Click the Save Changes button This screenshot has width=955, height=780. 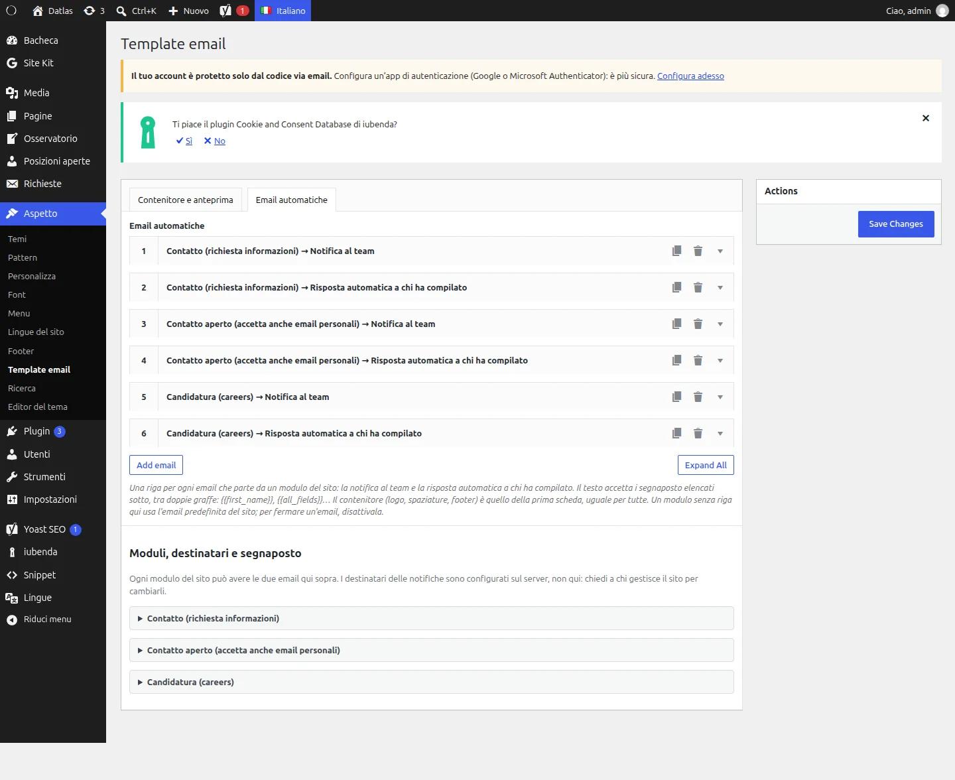click(896, 224)
